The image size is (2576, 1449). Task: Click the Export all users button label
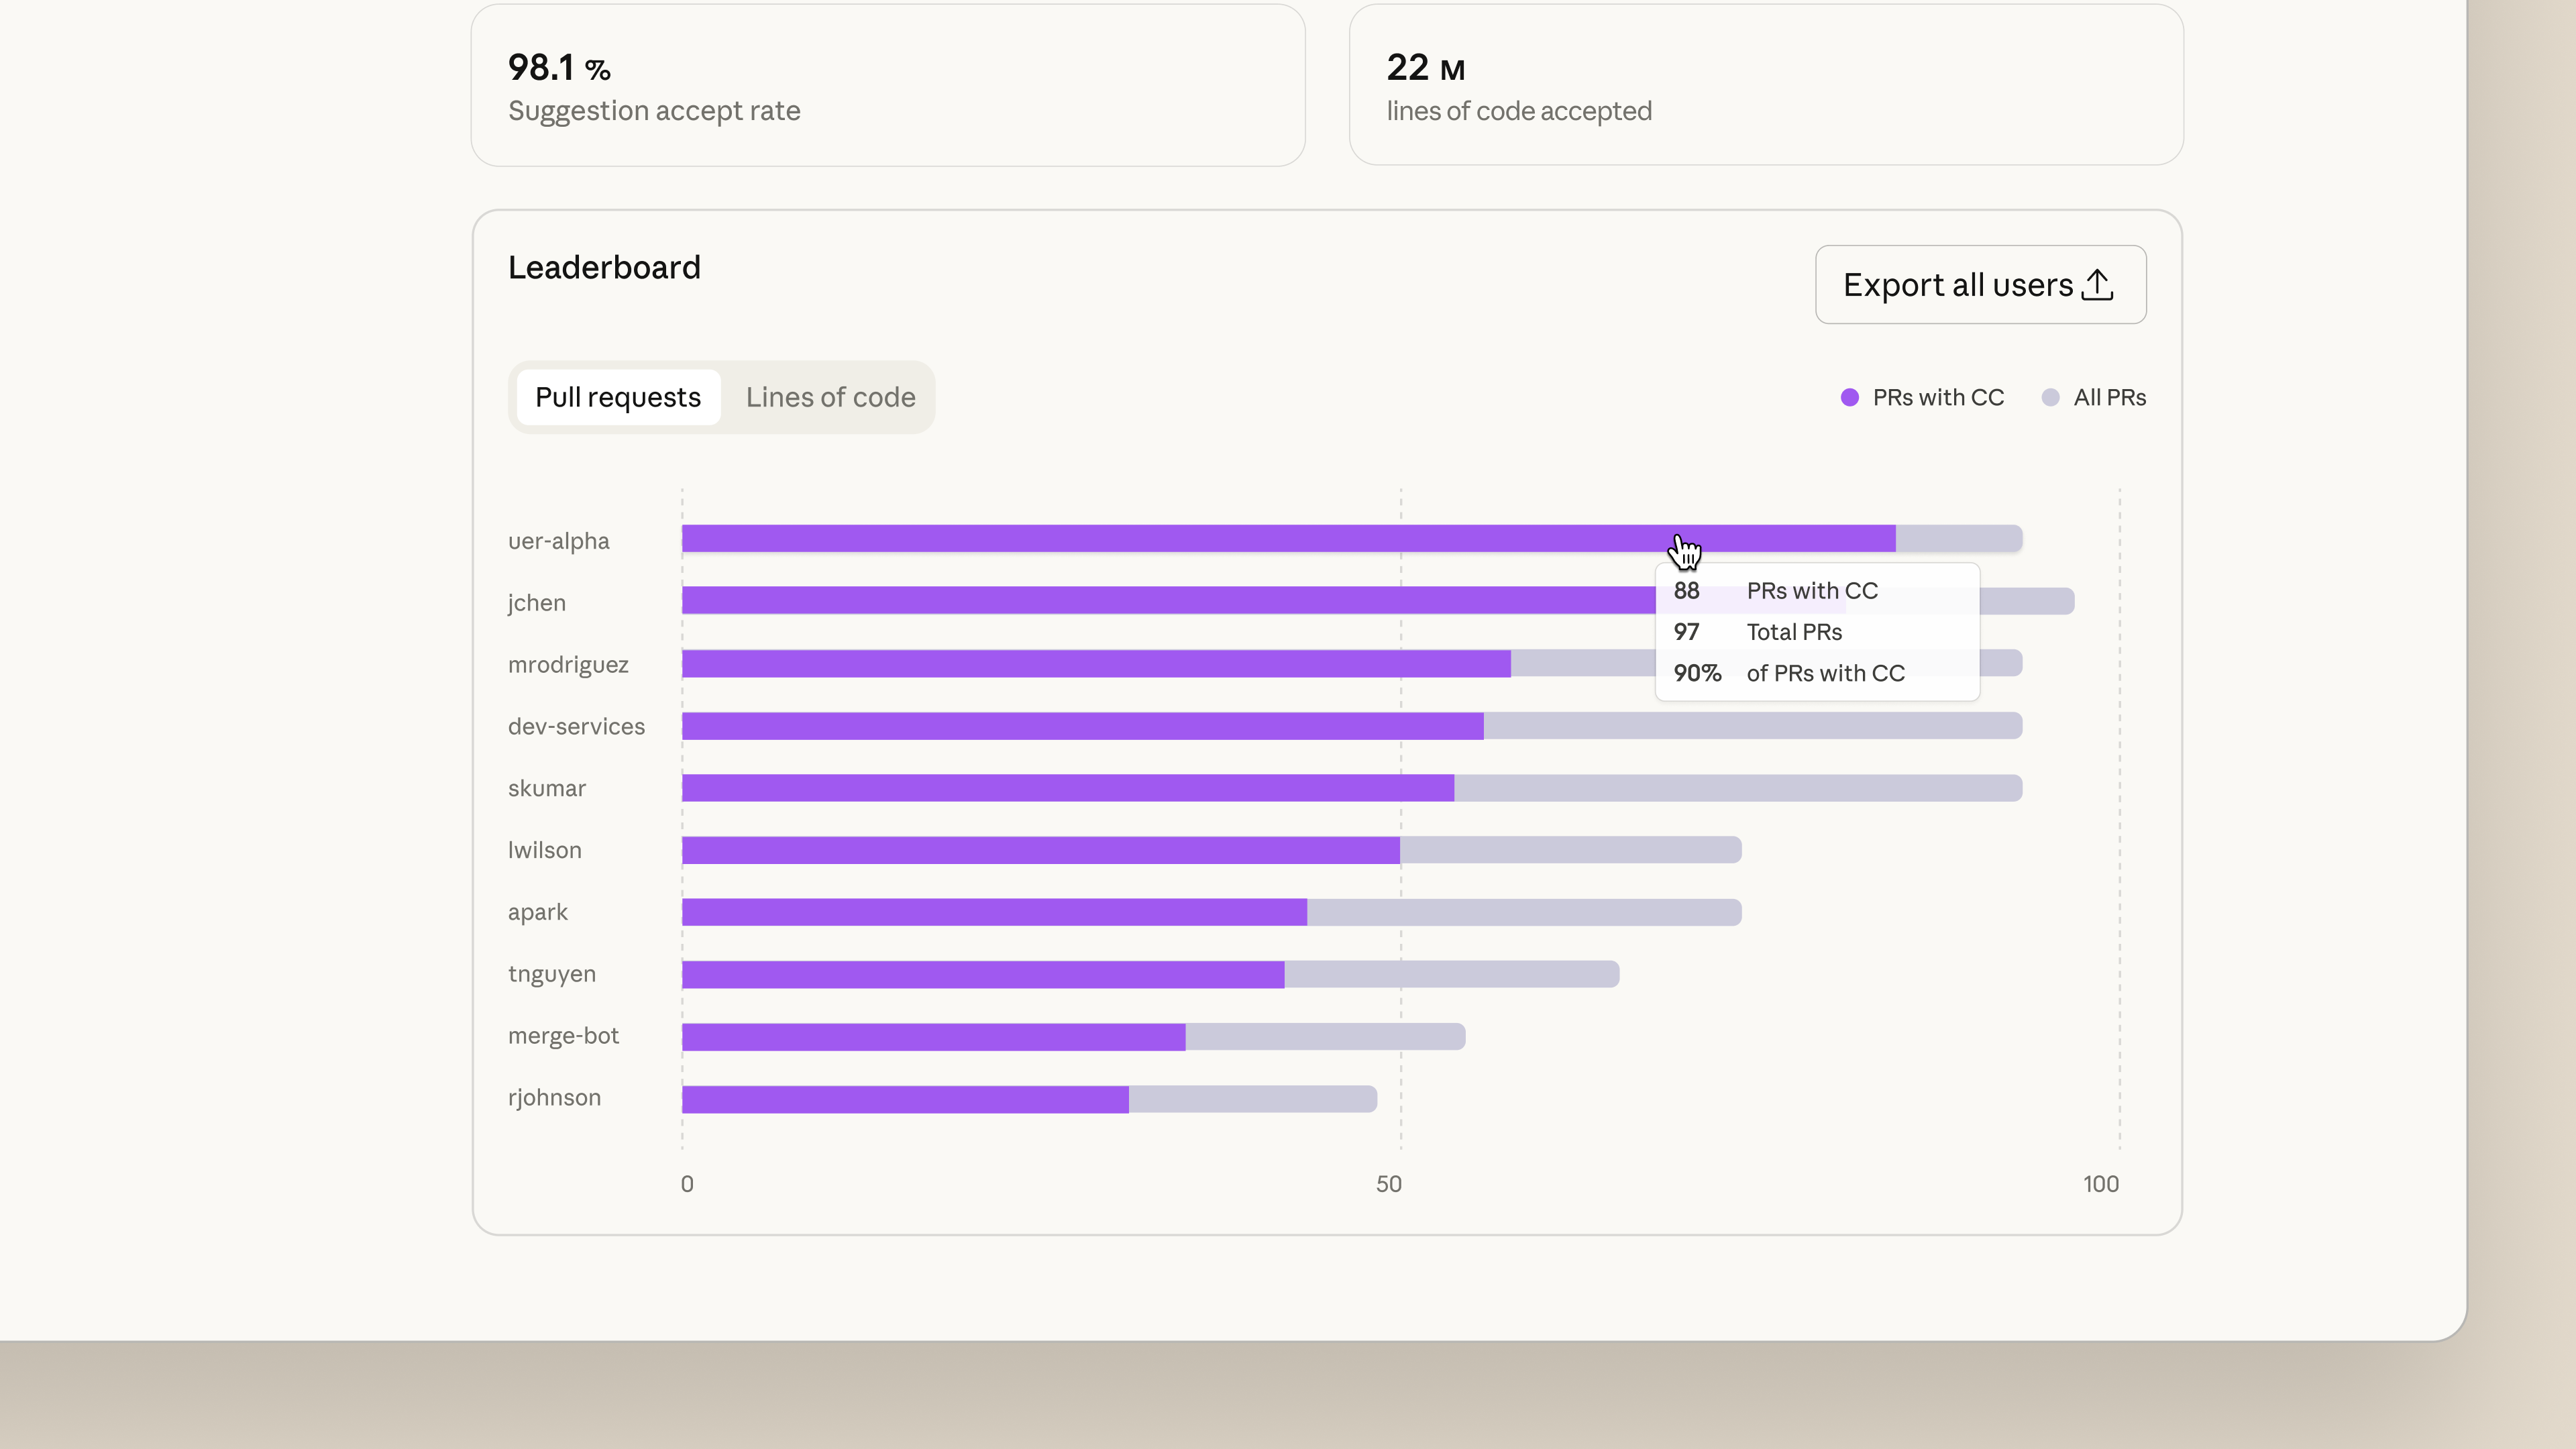[1957, 285]
